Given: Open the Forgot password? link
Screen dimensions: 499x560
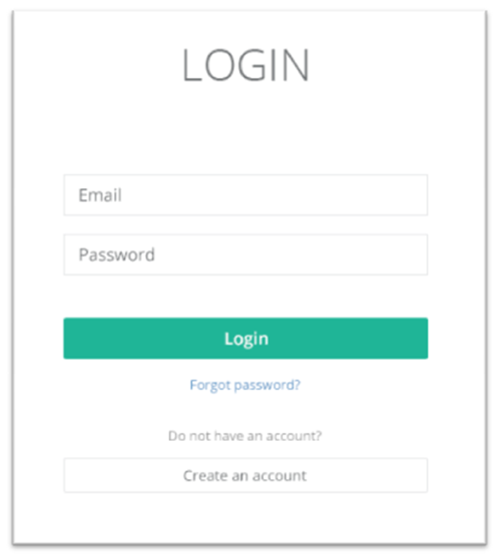Looking at the screenshot, I should tap(245, 385).
